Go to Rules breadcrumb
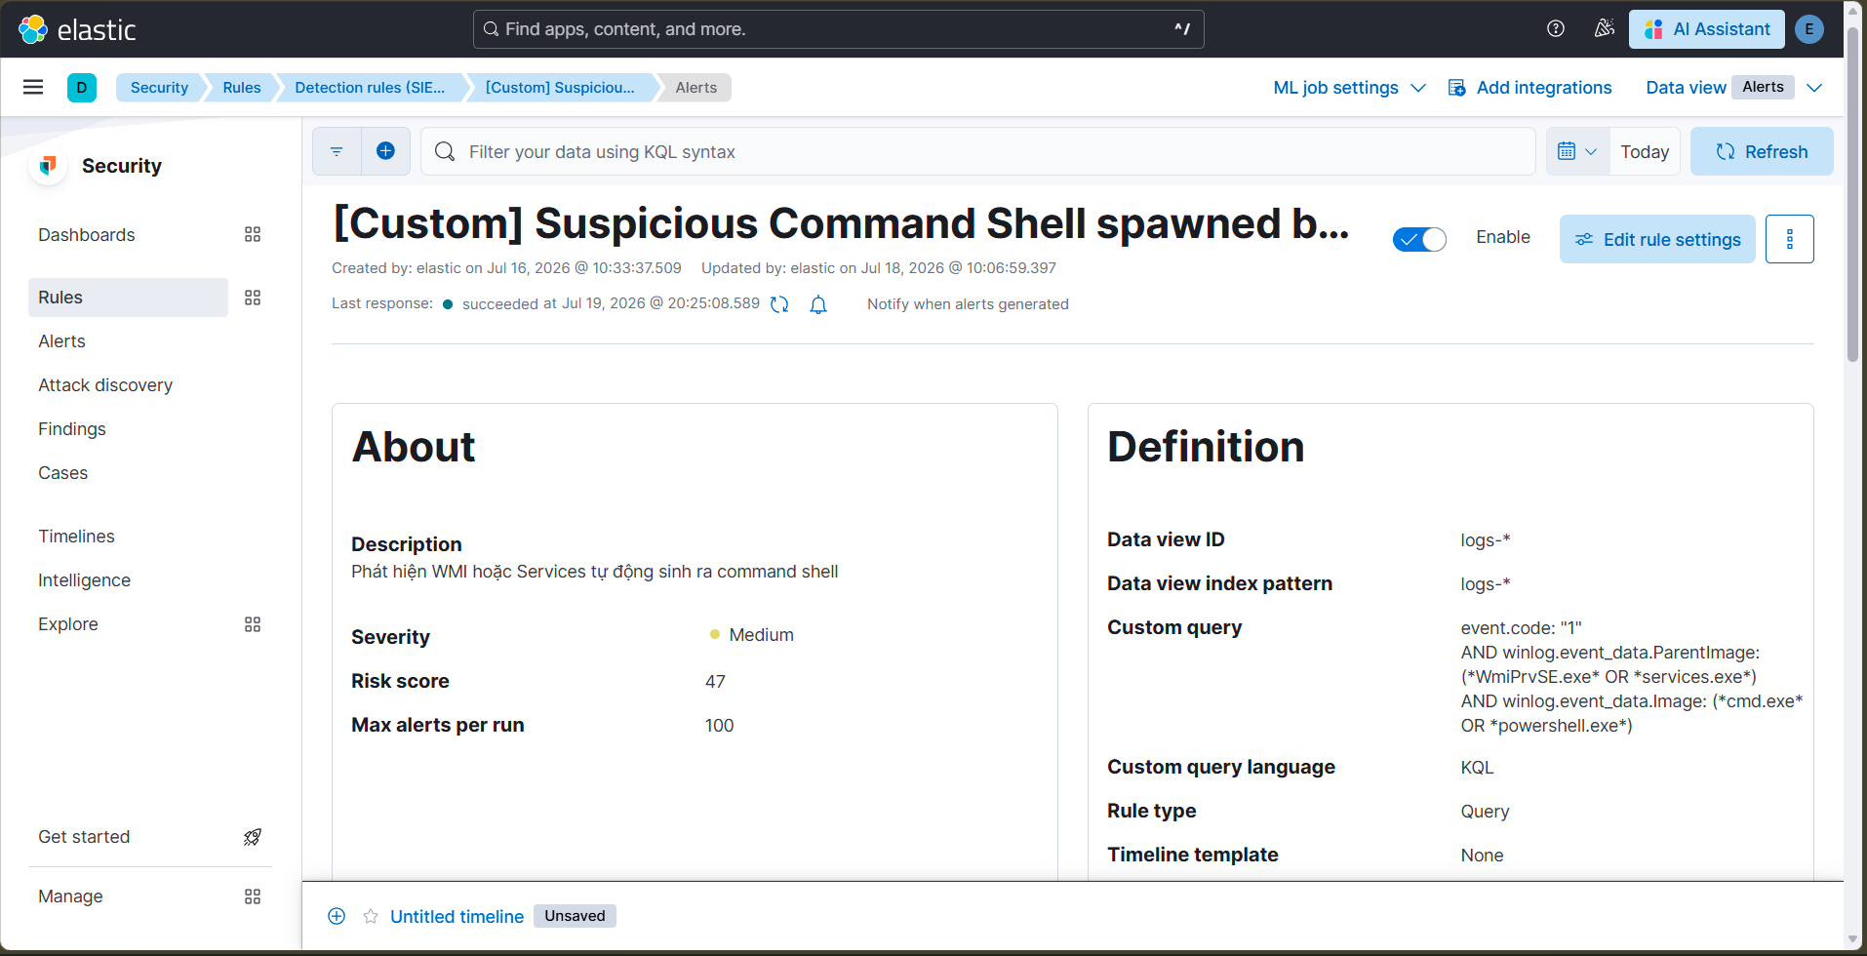The image size is (1867, 956). tap(242, 88)
